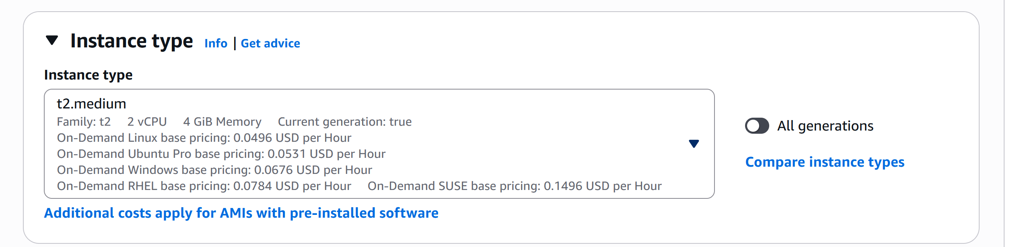Click the On-Demand SUSE base pricing text
Image resolution: width=1015 pixels, height=247 pixels.
tap(515, 186)
